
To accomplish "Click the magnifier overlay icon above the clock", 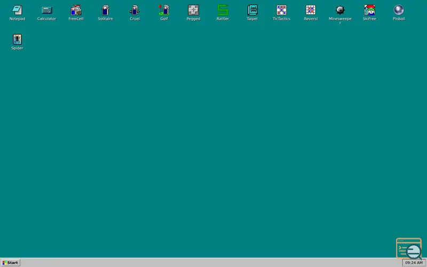I will [409, 248].
